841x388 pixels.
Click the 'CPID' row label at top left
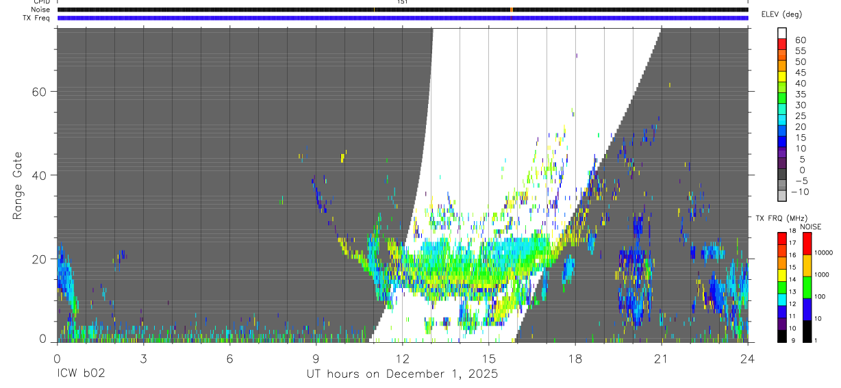(x=41, y=2)
